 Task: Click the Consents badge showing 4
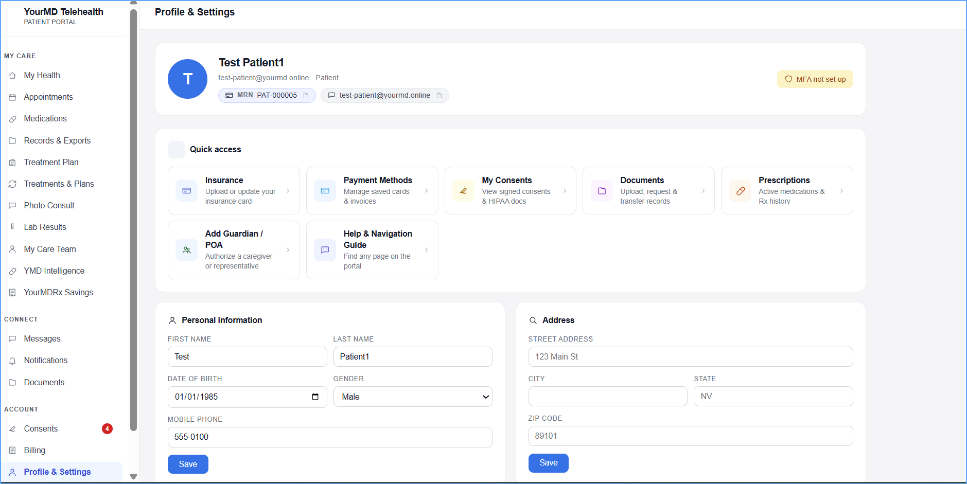pos(107,429)
